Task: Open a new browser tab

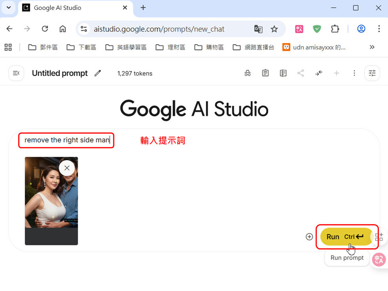Action: [x=143, y=8]
